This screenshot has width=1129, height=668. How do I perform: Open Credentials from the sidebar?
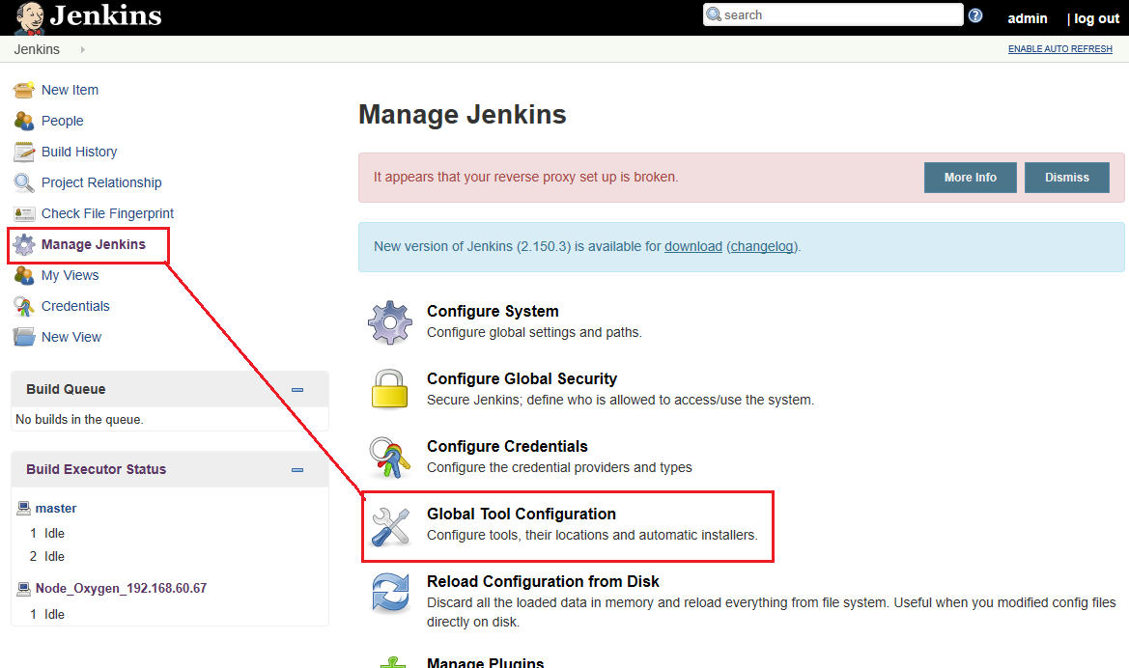tap(75, 307)
